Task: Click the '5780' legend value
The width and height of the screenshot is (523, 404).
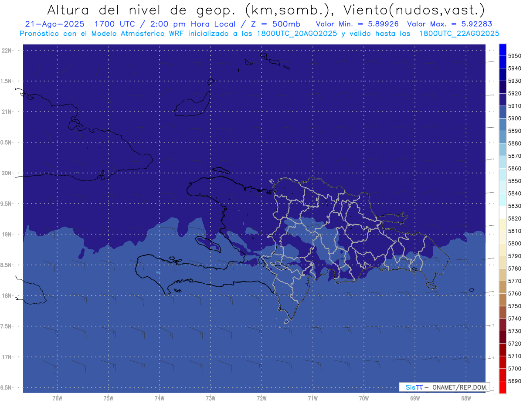Action: (514, 268)
